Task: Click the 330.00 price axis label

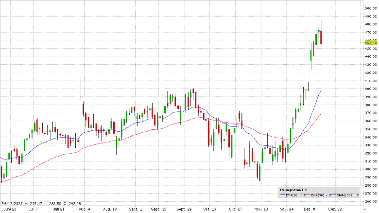Action: [371, 145]
